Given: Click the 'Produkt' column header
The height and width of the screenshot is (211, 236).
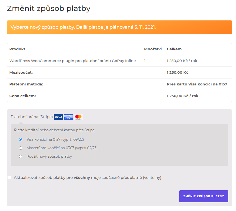Looking at the screenshot, I should point(17,49).
